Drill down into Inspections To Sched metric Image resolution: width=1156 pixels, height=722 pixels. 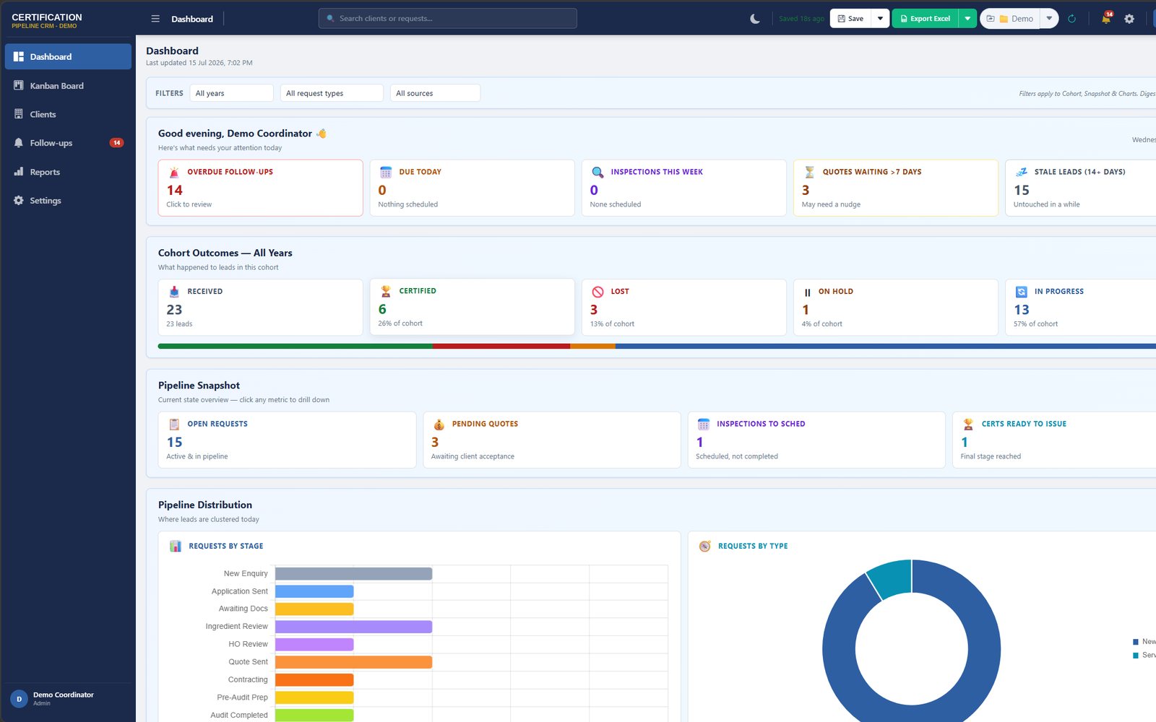(816, 440)
